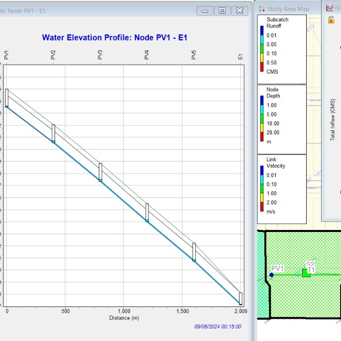This screenshot has width=341, height=341.
Task: Select the blue PV1 node on map
Action: click(x=271, y=275)
